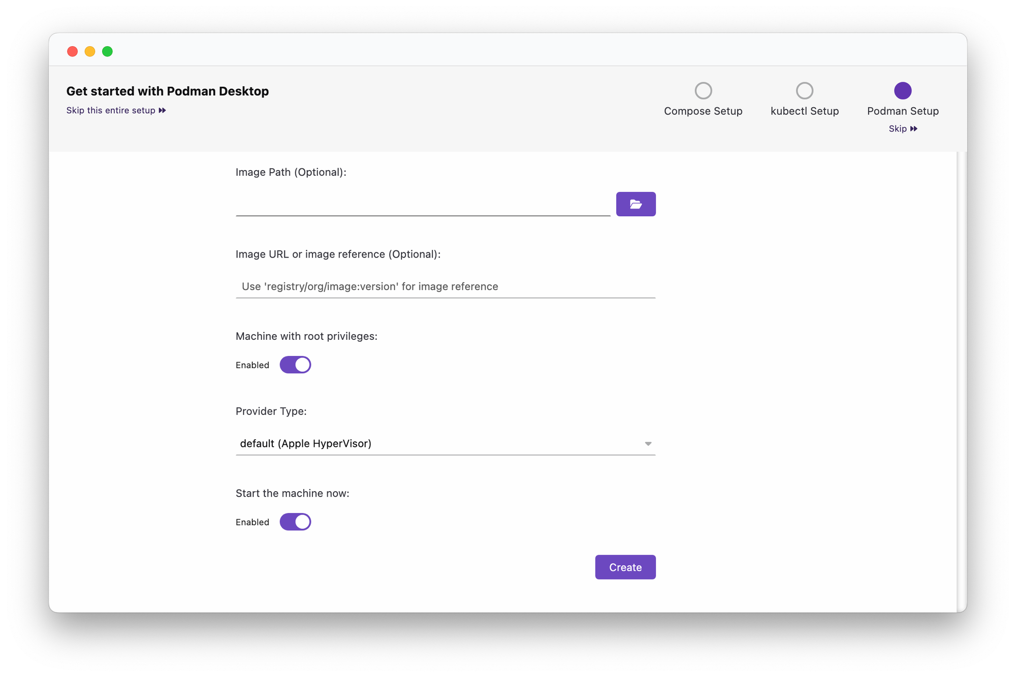This screenshot has width=1016, height=677.
Task: Turn off Start the machine now
Action: point(295,522)
